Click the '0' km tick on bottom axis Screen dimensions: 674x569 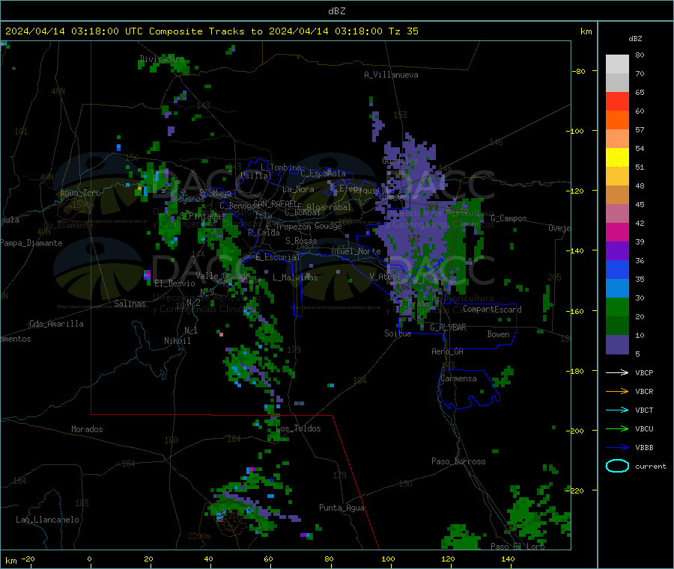coord(89,559)
